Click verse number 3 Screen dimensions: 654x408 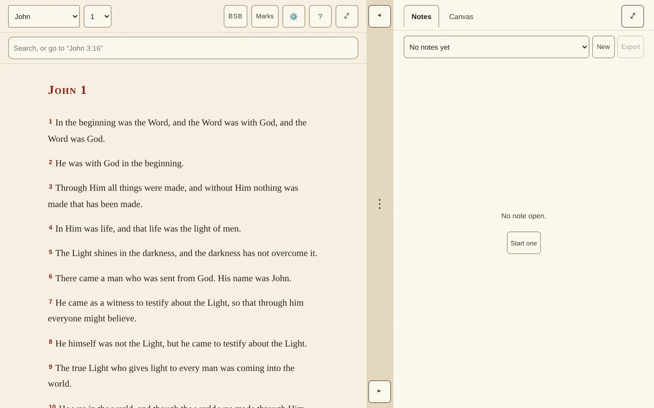point(51,186)
